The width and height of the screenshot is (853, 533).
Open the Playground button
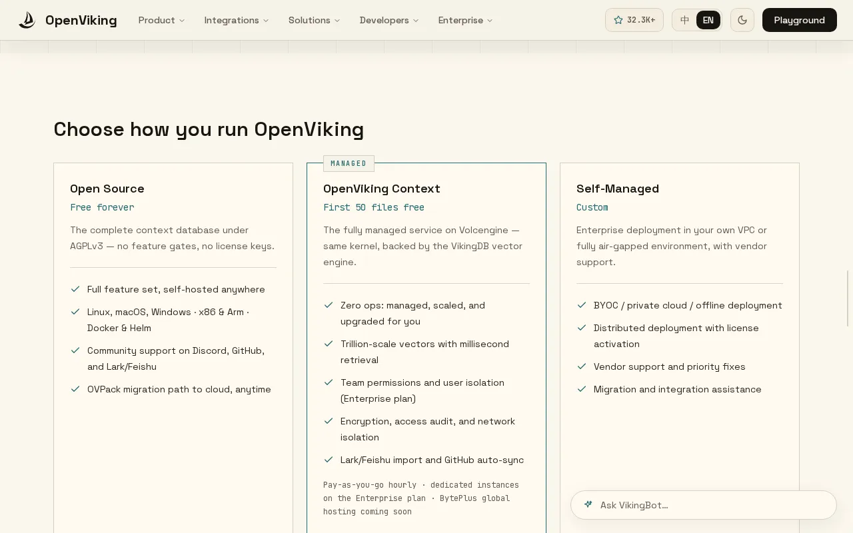(x=800, y=20)
